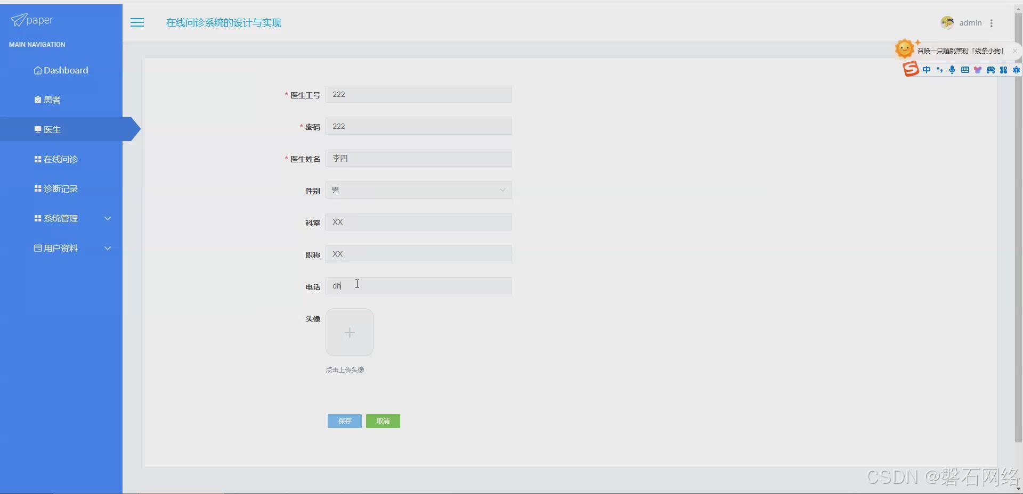Open the Dashboard via its home icon
This screenshot has height=494, width=1023.
[37, 70]
